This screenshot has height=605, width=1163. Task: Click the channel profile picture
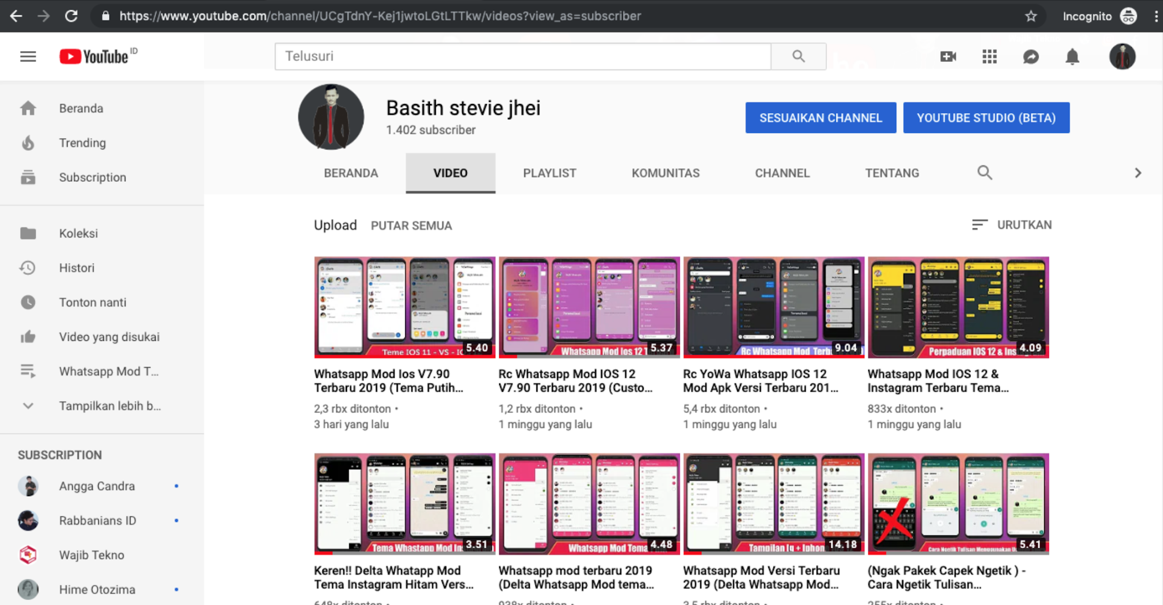click(x=331, y=117)
